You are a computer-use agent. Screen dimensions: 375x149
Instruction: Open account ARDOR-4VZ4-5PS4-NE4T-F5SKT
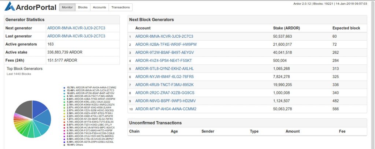click(x=163, y=60)
